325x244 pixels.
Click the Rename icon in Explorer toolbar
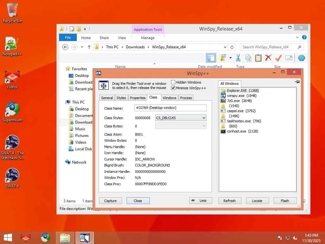coord(289,58)
